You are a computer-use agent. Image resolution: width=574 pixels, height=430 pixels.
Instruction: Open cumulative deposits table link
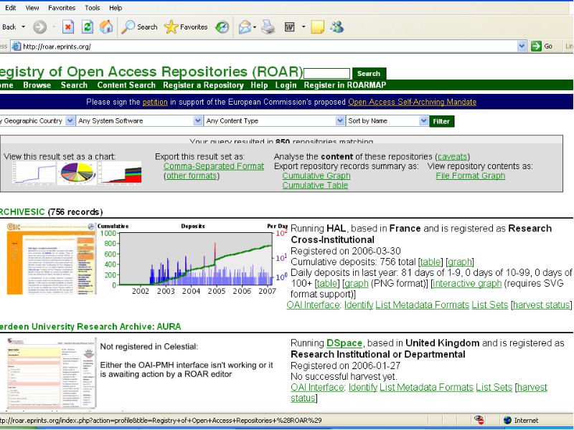[430, 262]
